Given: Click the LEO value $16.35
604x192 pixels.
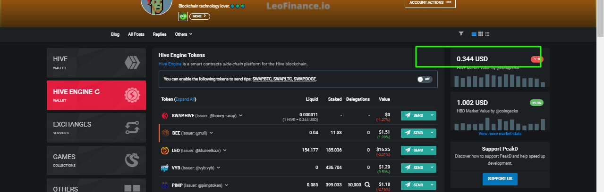Looking at the screenshot, I should click(x=383, y=149).
